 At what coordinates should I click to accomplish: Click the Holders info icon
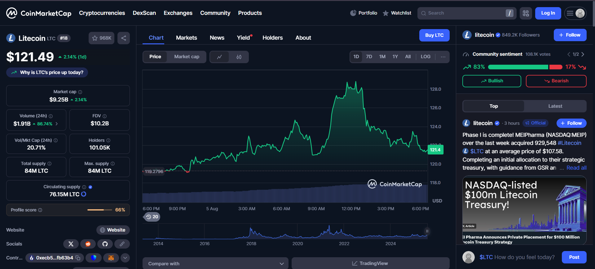(x=108, y=141)
